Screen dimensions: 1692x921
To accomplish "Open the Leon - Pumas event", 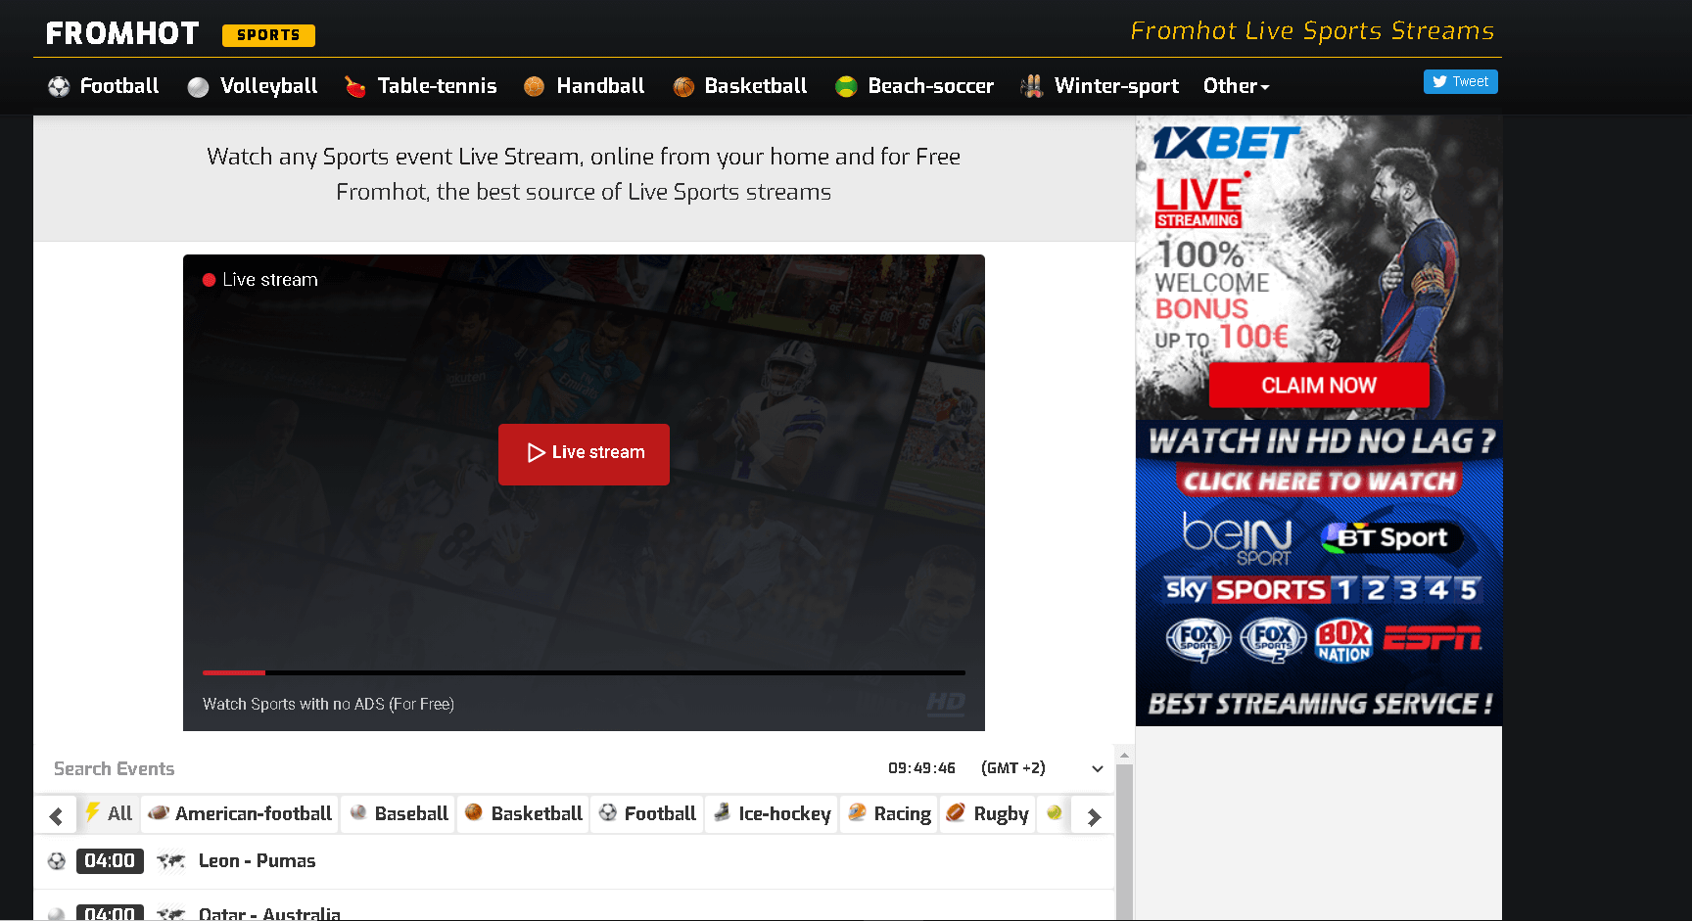I will (x=258, y=861).
